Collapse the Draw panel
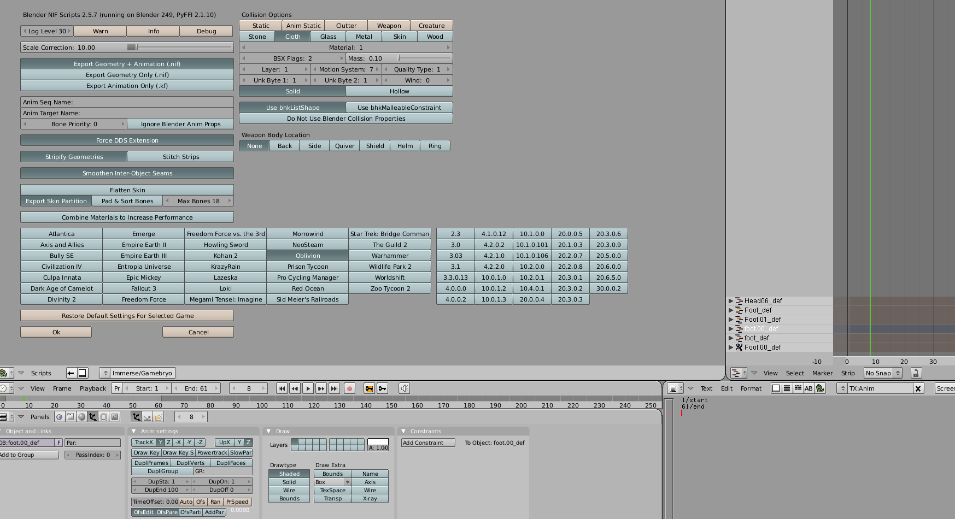The image size is (955, 519). coord(268,432)
